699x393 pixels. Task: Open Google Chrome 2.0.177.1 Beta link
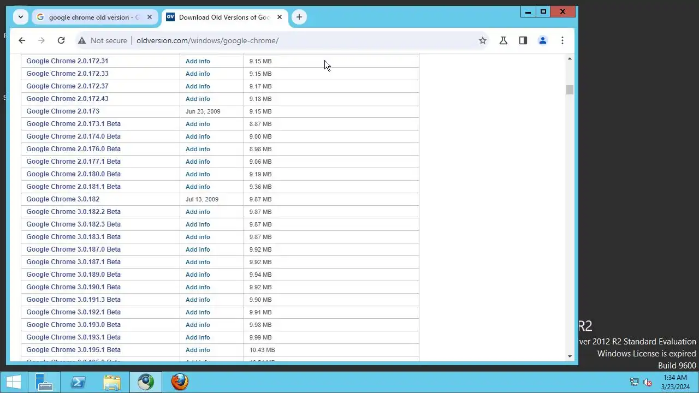coord(73,162)
